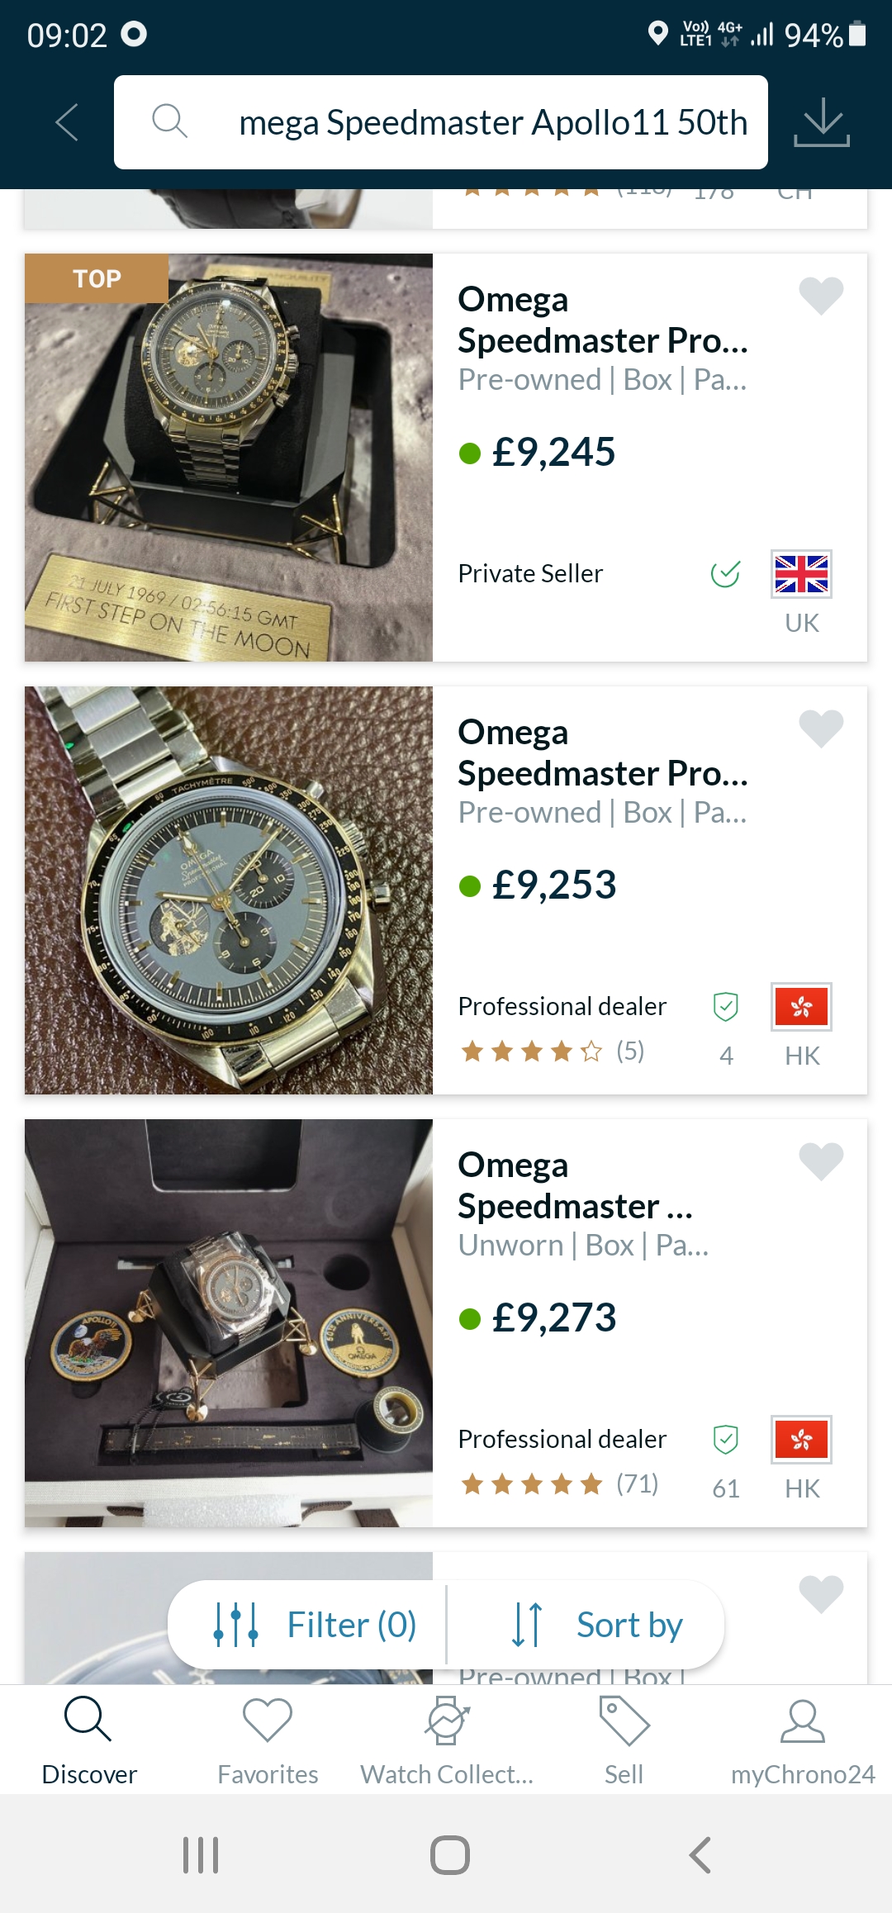The image size is (892, 1913).
Task: Open the myChrono24 profile tab
Action: point(802,1740)
